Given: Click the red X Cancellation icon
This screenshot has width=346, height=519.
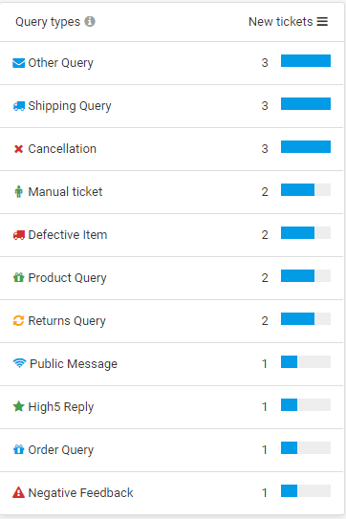Looking at the screenshot, I should pos(18,149).
